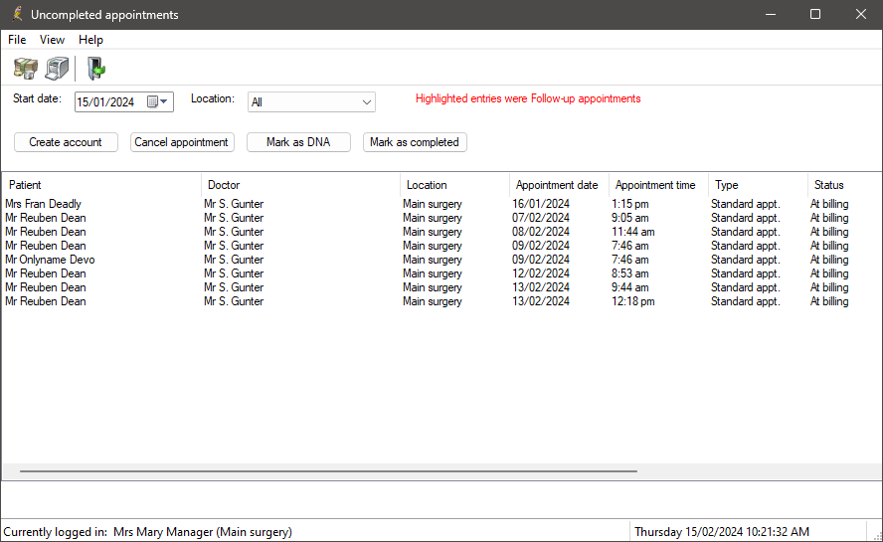Viewport: 883px width, 542px height.
Task: Click the printer toolbar icon
Action: tap(57, 69)
